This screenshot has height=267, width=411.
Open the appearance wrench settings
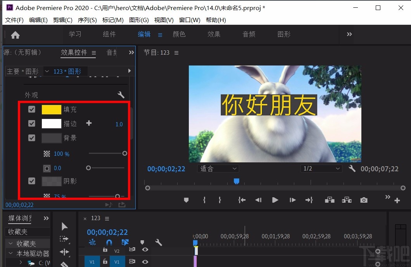click(x=121, y=95)
